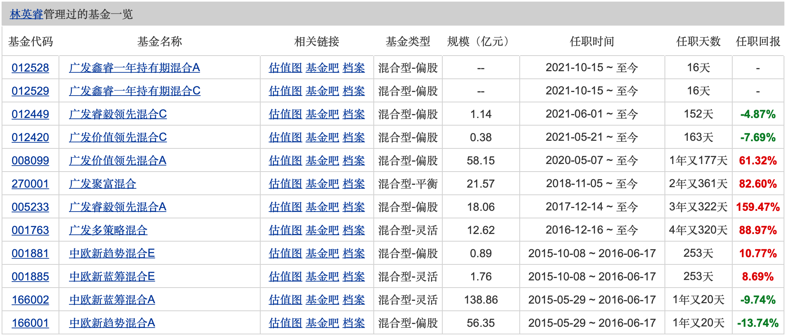Click 估值图 link for 广发睿毅领先混合C

click(x=285, y=114)
